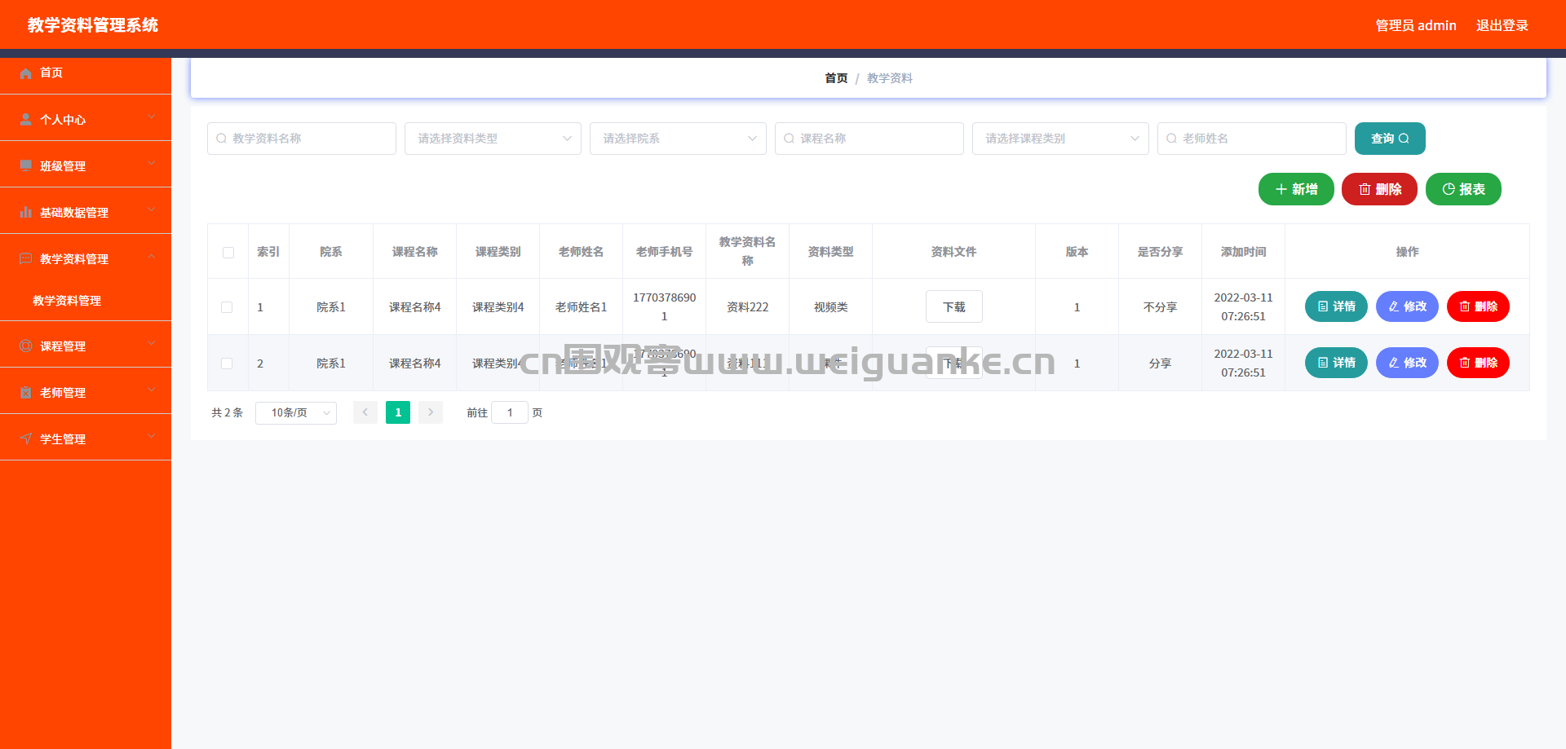
Task: Expand 课程管理 with its chevron
Action: (x=152, y=344)
